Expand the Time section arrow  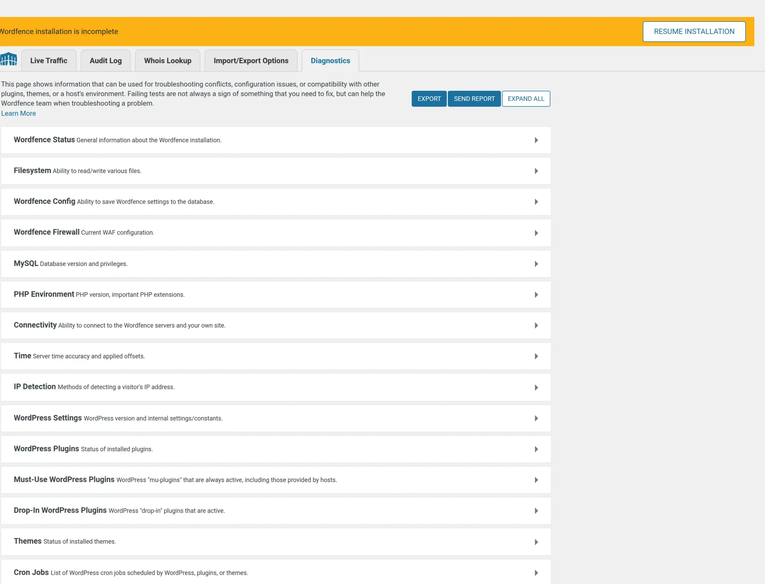tap(536, 356)
